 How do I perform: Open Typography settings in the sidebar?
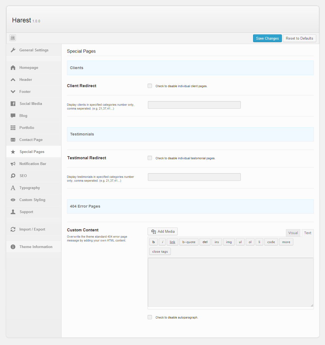pyautogui.click(x=30, y=188)
